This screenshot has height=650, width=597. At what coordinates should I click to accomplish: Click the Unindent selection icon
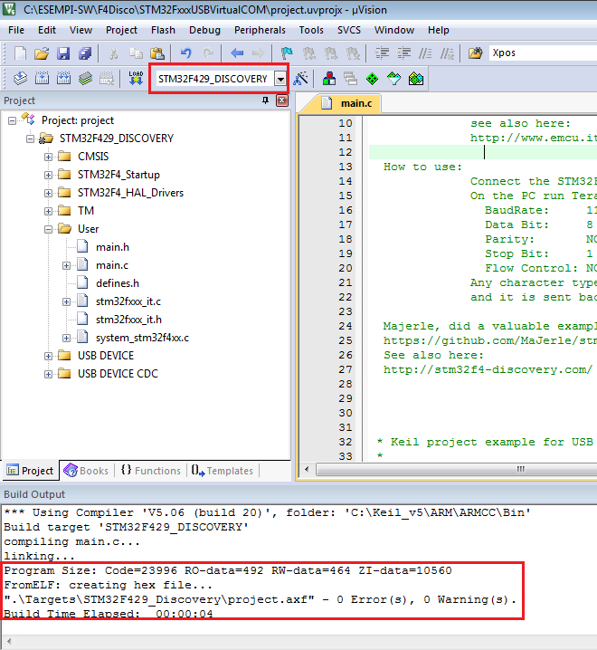pyautogui.click(x=403, y=53)
